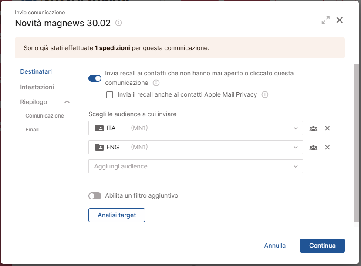Select the Destinatari tab
361x266 pixels.
(36, 71)
